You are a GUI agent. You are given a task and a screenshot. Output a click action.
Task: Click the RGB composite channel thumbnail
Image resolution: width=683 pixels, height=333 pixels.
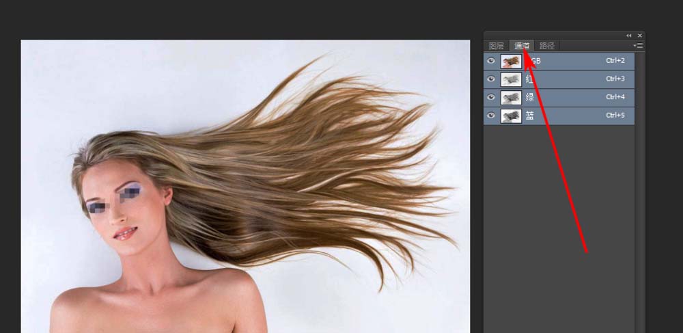pyautogui.click(x=510, y=61)
